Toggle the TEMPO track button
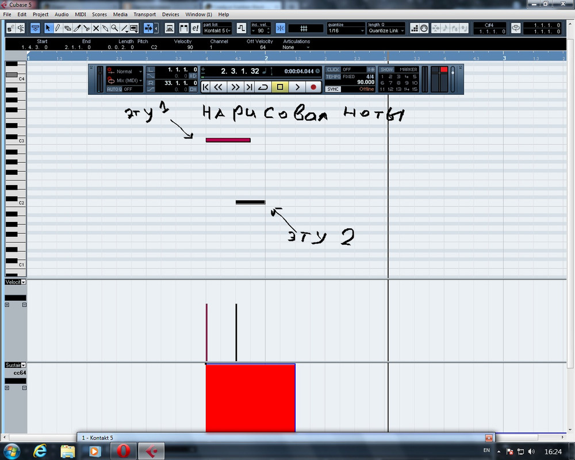This screenshot has width=575, height=460. (333, 76)
